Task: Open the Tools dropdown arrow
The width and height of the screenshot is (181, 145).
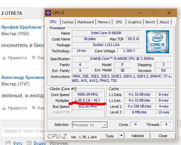Action: [121, 135]
